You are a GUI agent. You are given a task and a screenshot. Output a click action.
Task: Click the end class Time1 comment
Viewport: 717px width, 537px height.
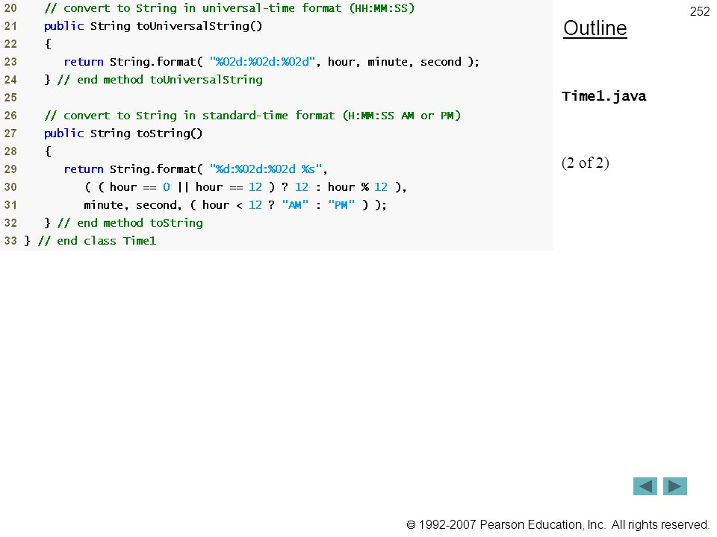coord(97,241)
